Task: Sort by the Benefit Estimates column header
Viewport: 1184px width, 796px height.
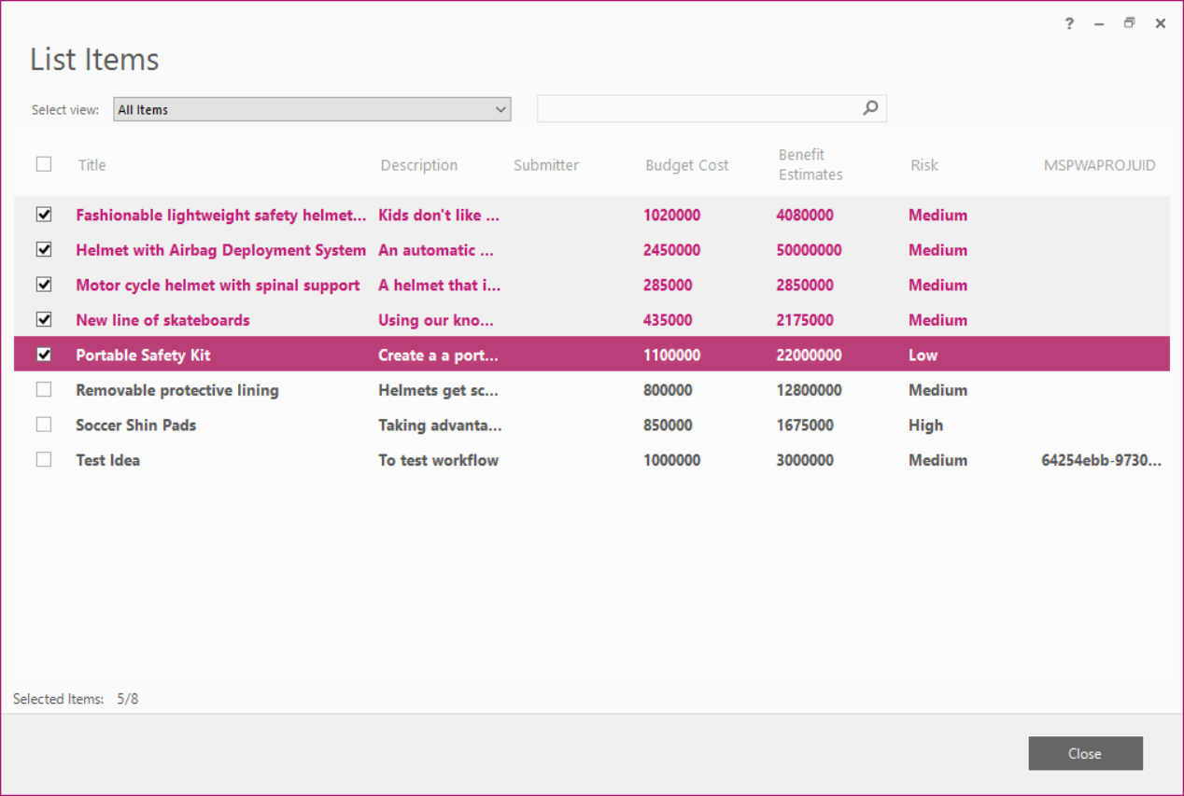Action: pos(810,164)
